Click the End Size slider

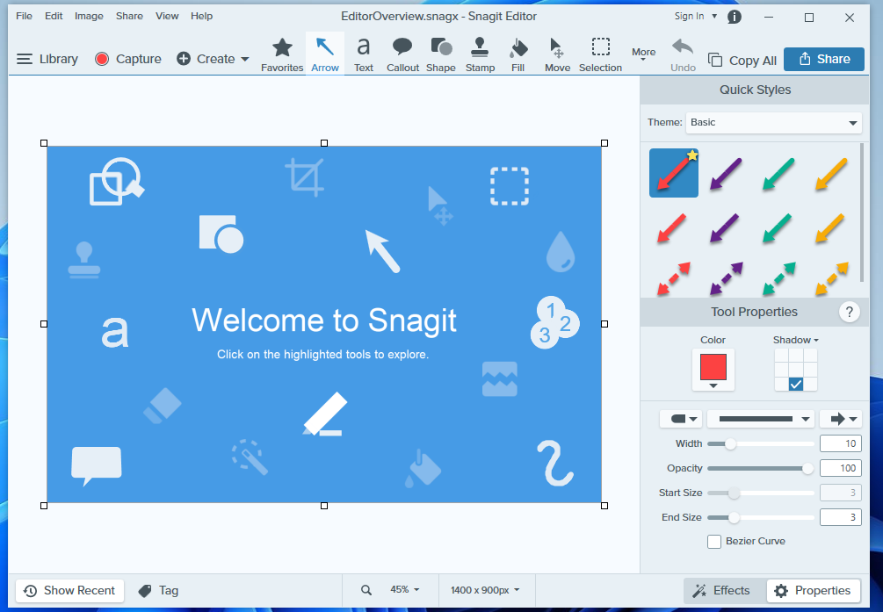pos(761,517)
